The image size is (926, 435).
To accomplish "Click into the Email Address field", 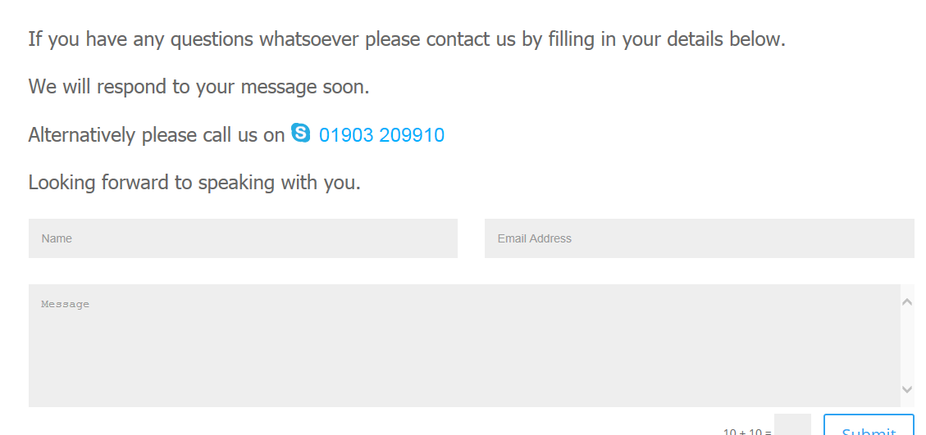I will pyautogui.click(x=699, y=238).
